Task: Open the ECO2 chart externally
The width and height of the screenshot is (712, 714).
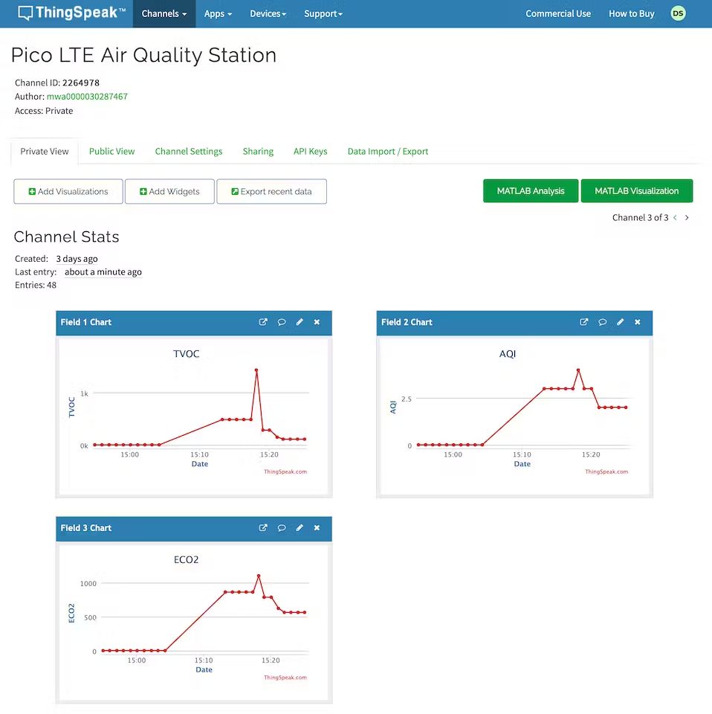Action: tap(263, 528)
